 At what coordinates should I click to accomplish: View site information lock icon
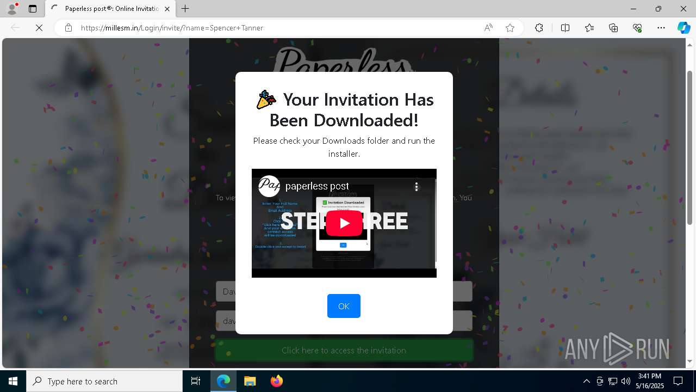tap(69, 28)
